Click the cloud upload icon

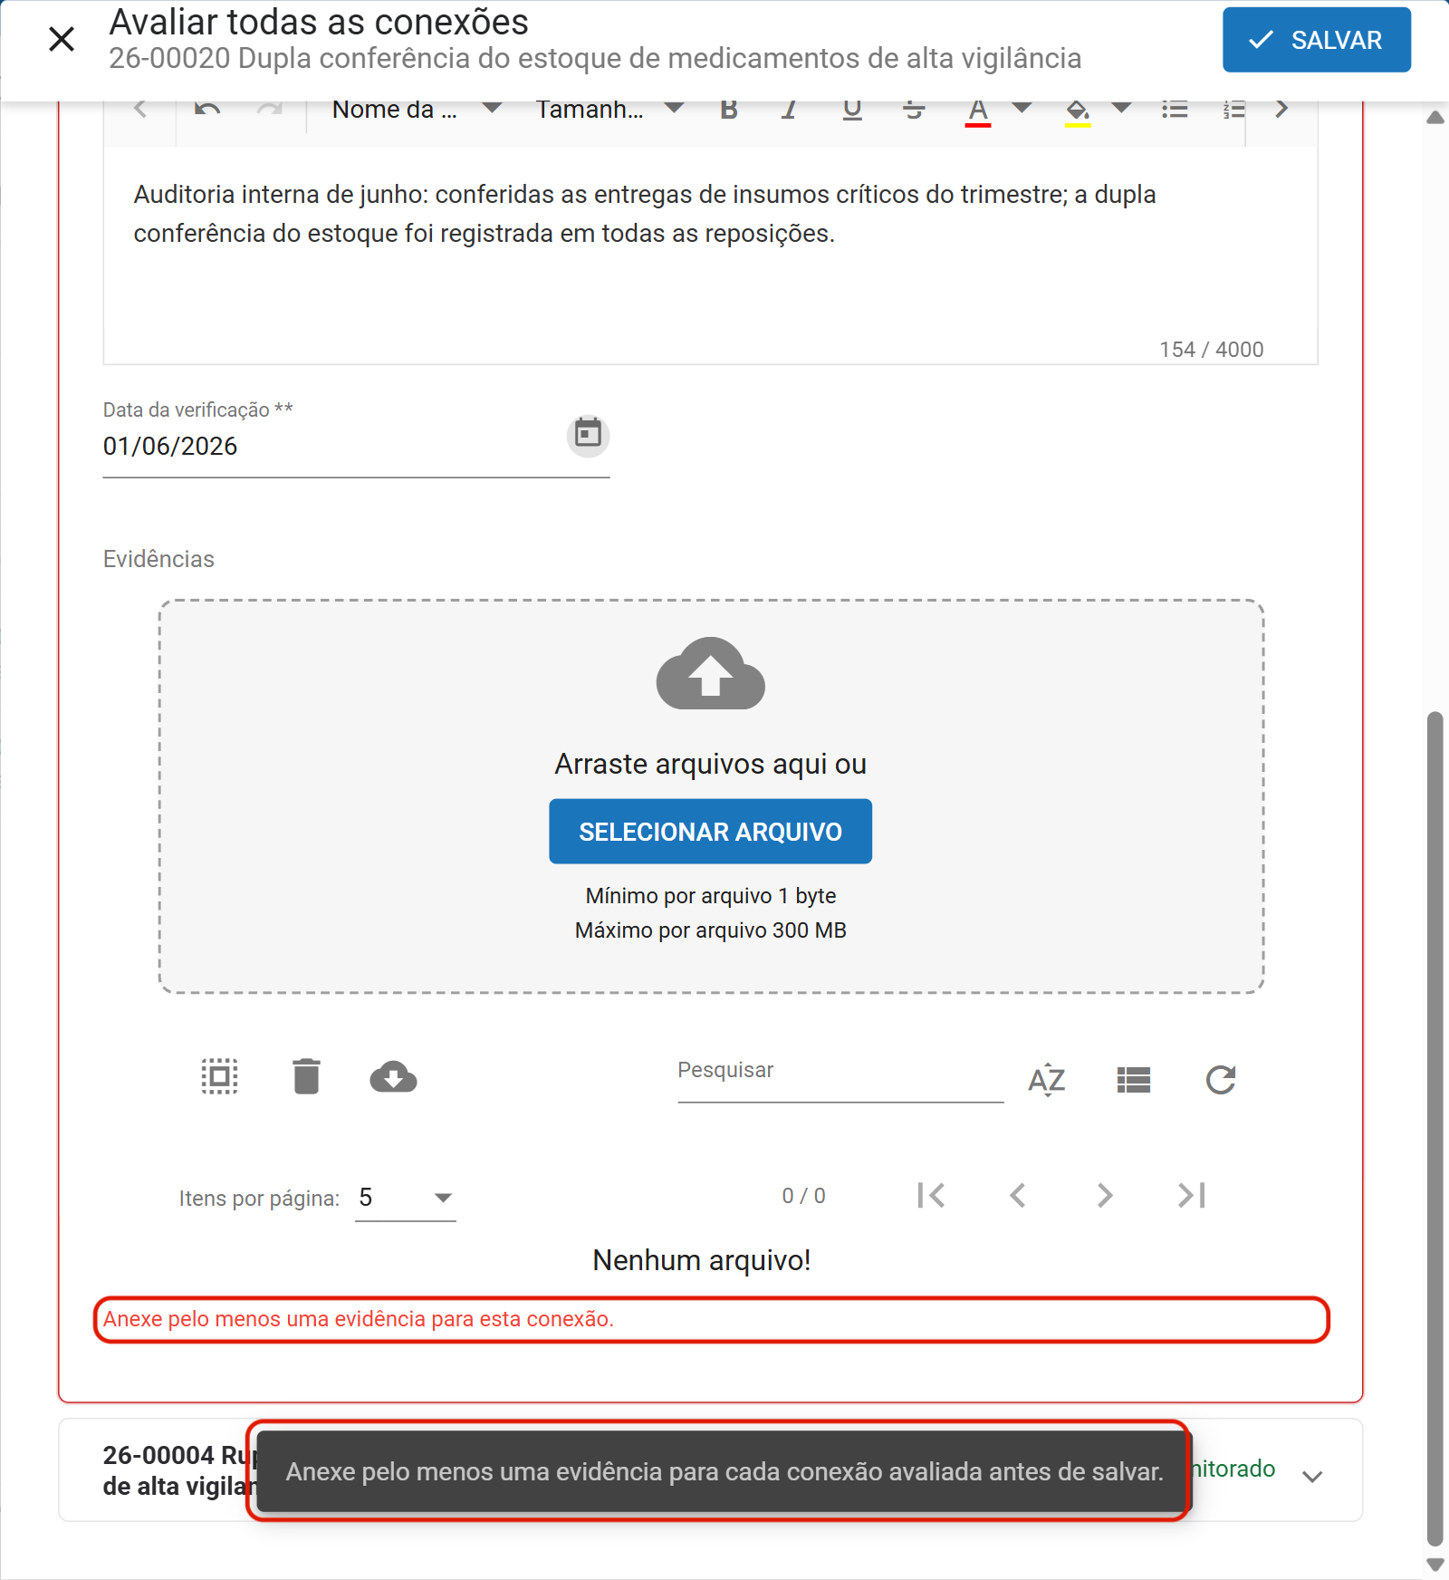(x=710, y=674)
